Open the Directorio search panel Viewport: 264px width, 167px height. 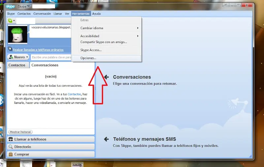click(x=51, y=147)
